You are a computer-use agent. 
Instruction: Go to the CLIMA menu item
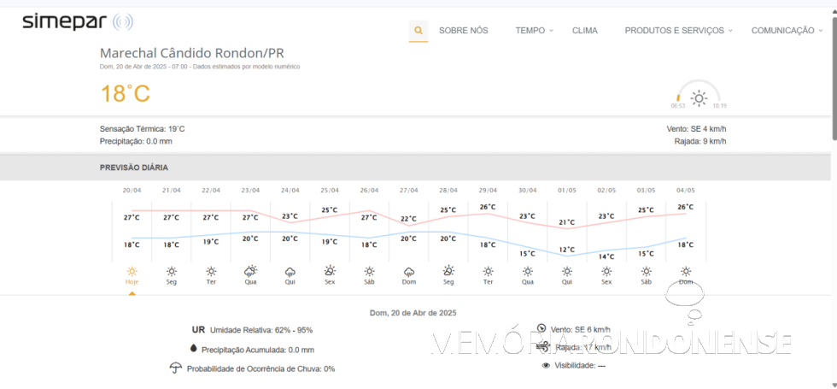(x=585, y=31)
